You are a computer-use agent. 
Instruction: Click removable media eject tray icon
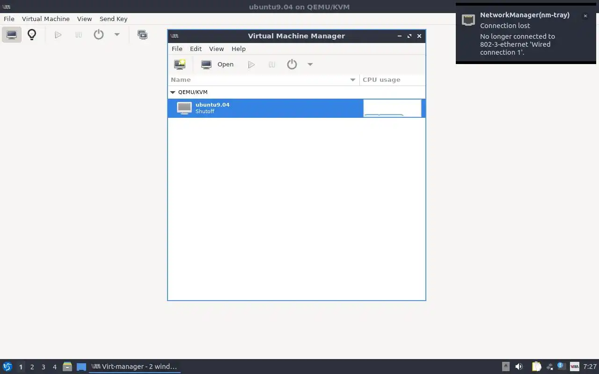[506, 367]
